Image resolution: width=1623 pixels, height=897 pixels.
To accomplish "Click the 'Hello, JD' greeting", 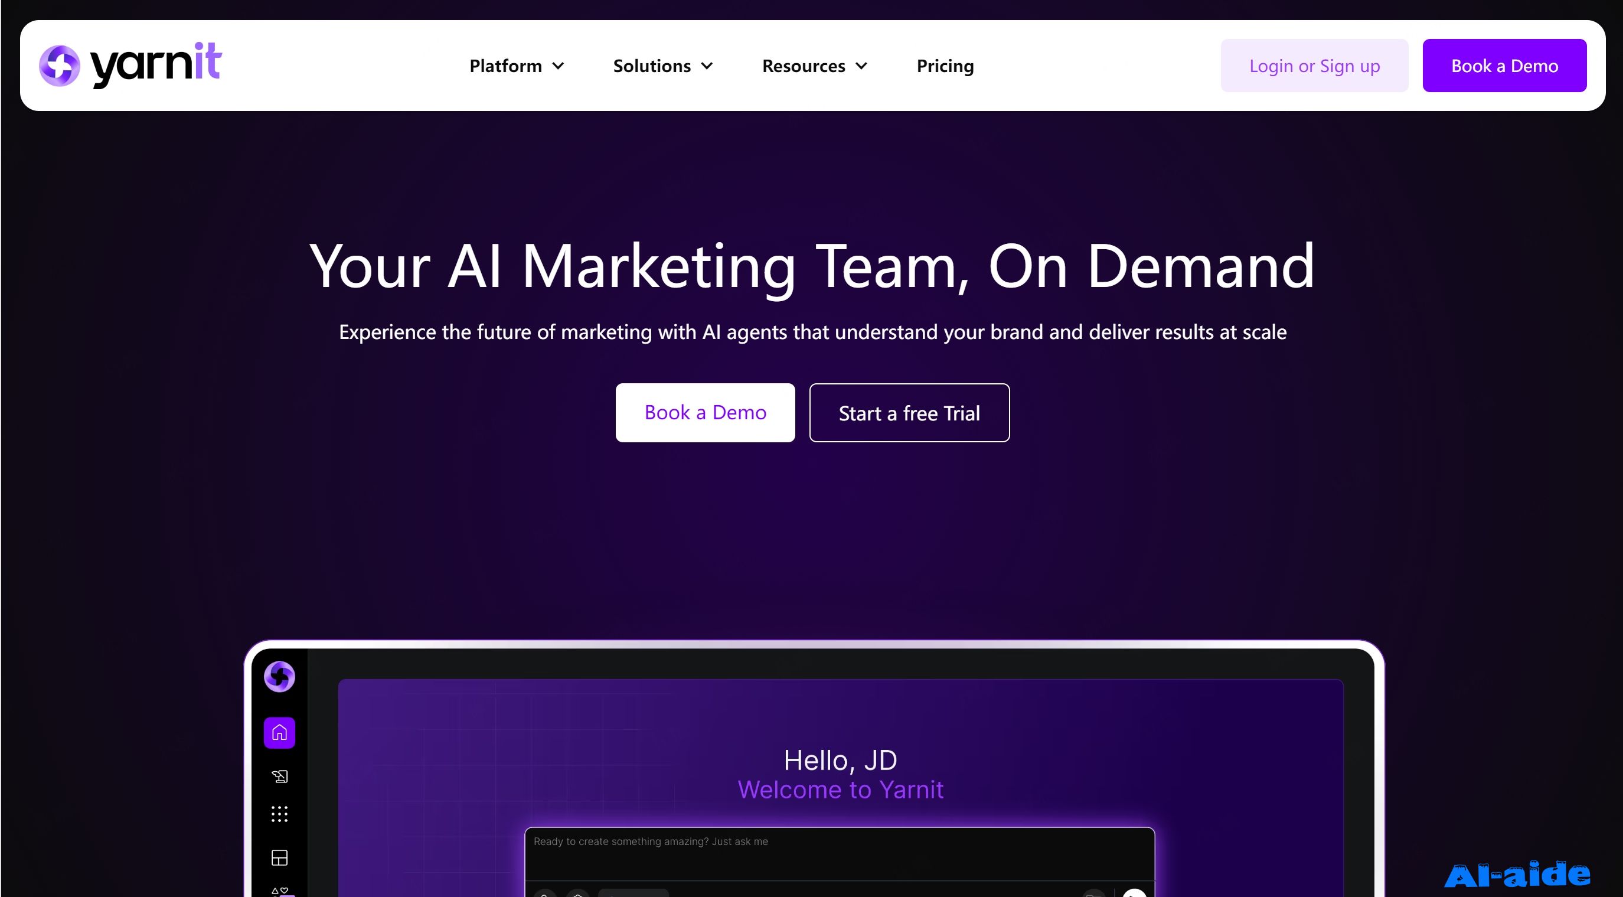I will pos(840,760).
